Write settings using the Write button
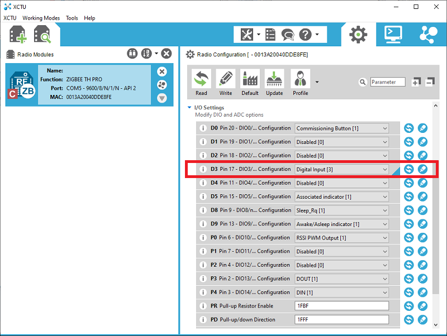The width and height of the screenshot is (447, 336). 225,81
